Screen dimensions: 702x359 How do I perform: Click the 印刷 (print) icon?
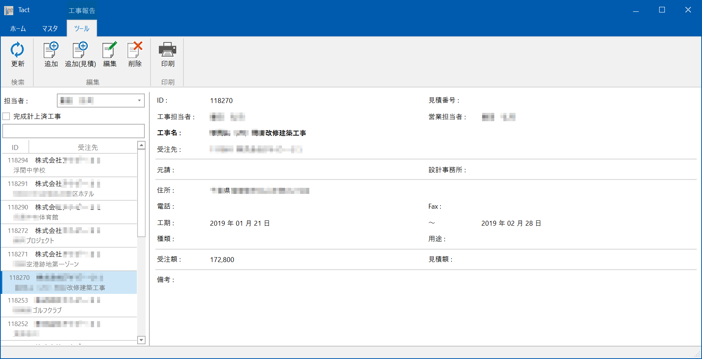click(168, 54)
